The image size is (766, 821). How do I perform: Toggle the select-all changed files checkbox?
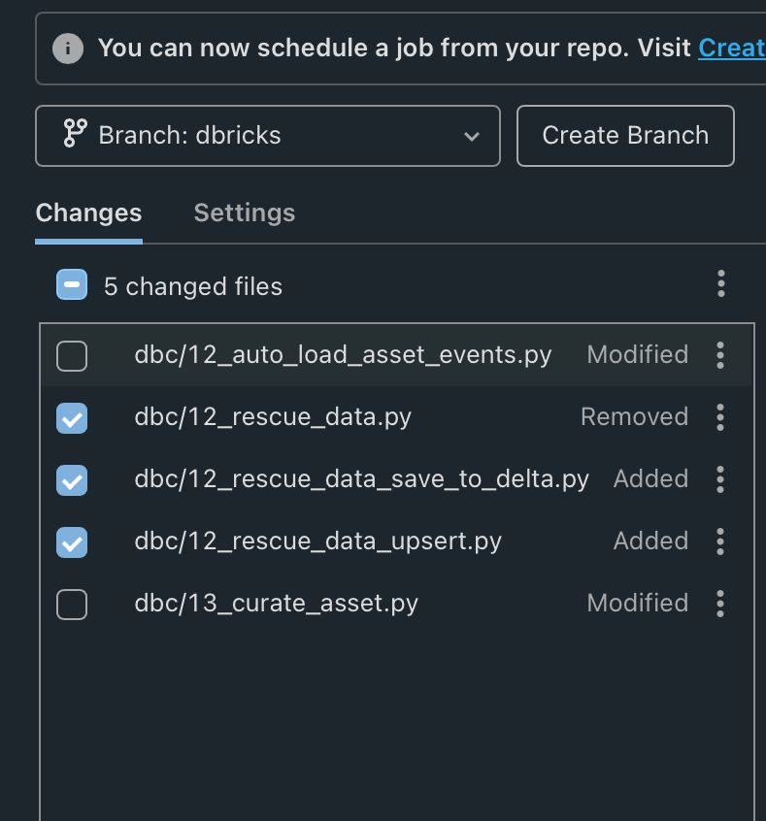72,285
